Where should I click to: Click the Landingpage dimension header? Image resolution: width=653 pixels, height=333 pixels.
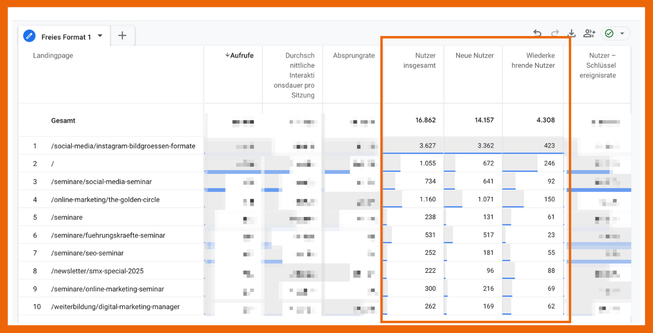tap(53, 55)
